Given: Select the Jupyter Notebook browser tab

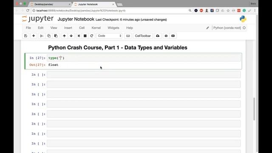Looking at the screenshot, I should [x=93, y=4].
